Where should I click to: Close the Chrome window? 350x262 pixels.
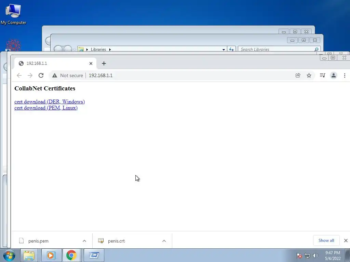point(344,58)
